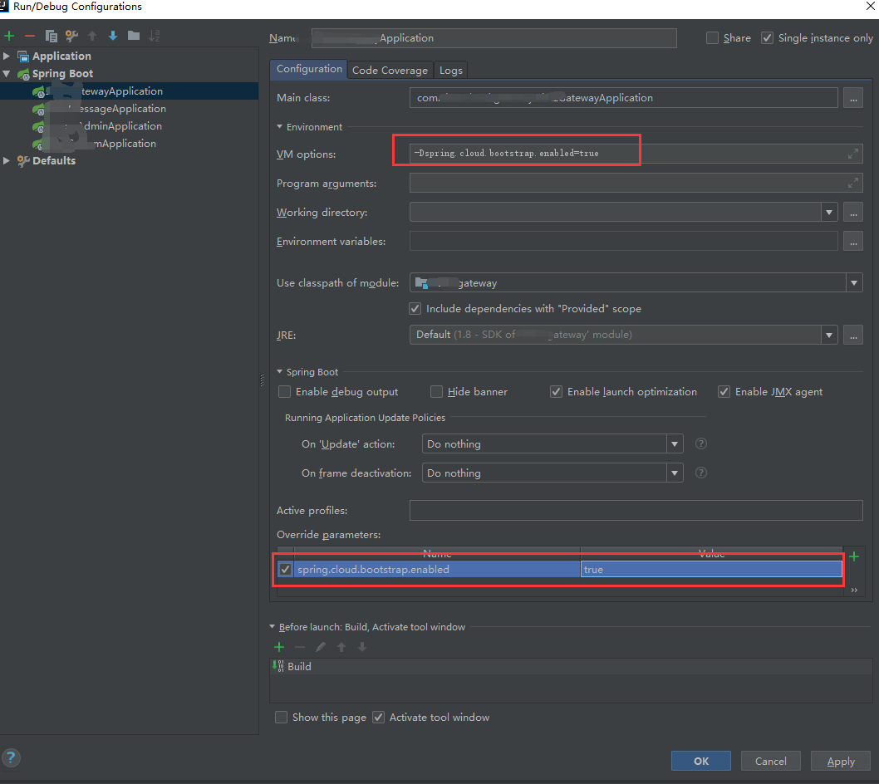
Task: Open the JRE selection dropdown
Action: pos(829,335)
